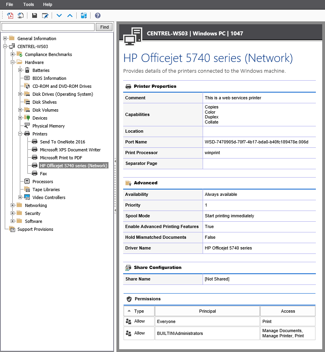Expand the Batteries node
This screenshot has width=325, height=352.
[20, 70]
